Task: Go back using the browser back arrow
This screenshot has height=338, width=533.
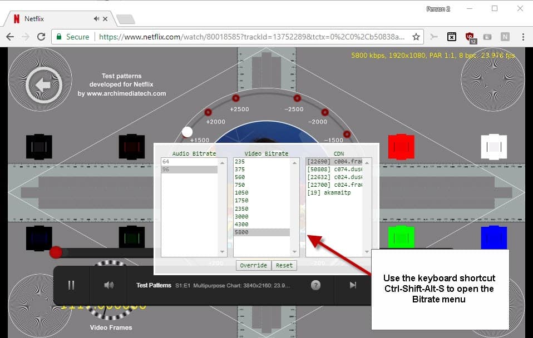Action: (10, 37)
